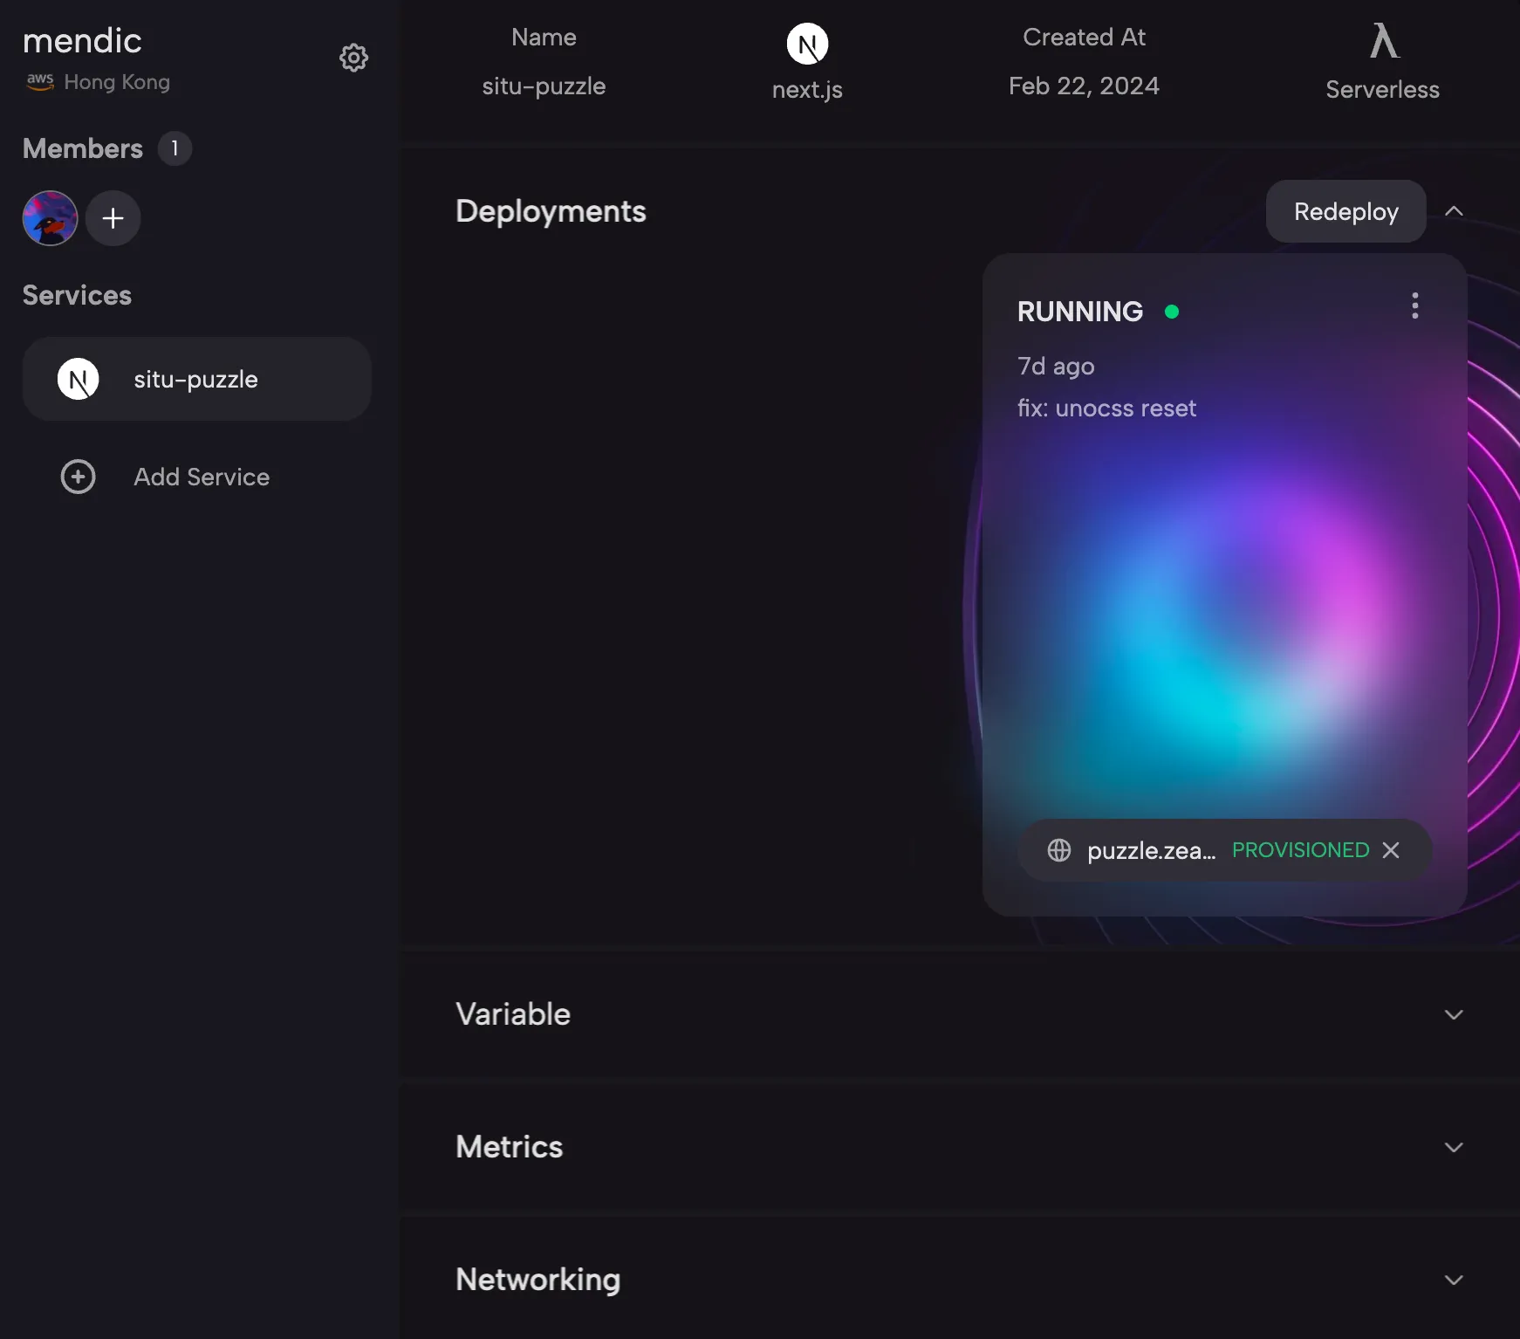Viewport: 1520px width, 1339px height.
Task: Open the deployment three-dot options menu
Action: tap(1414, 306)
